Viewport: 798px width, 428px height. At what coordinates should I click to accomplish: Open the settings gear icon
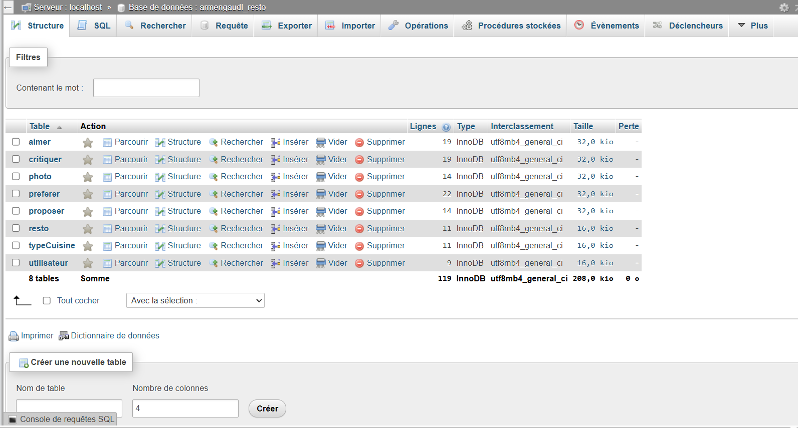pos(784,8)
